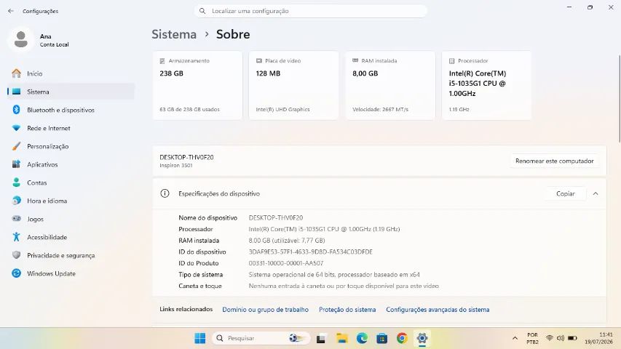Click the Settings gear on taskbar
This screenshot has height=349, width=621.
click(422, 338)
